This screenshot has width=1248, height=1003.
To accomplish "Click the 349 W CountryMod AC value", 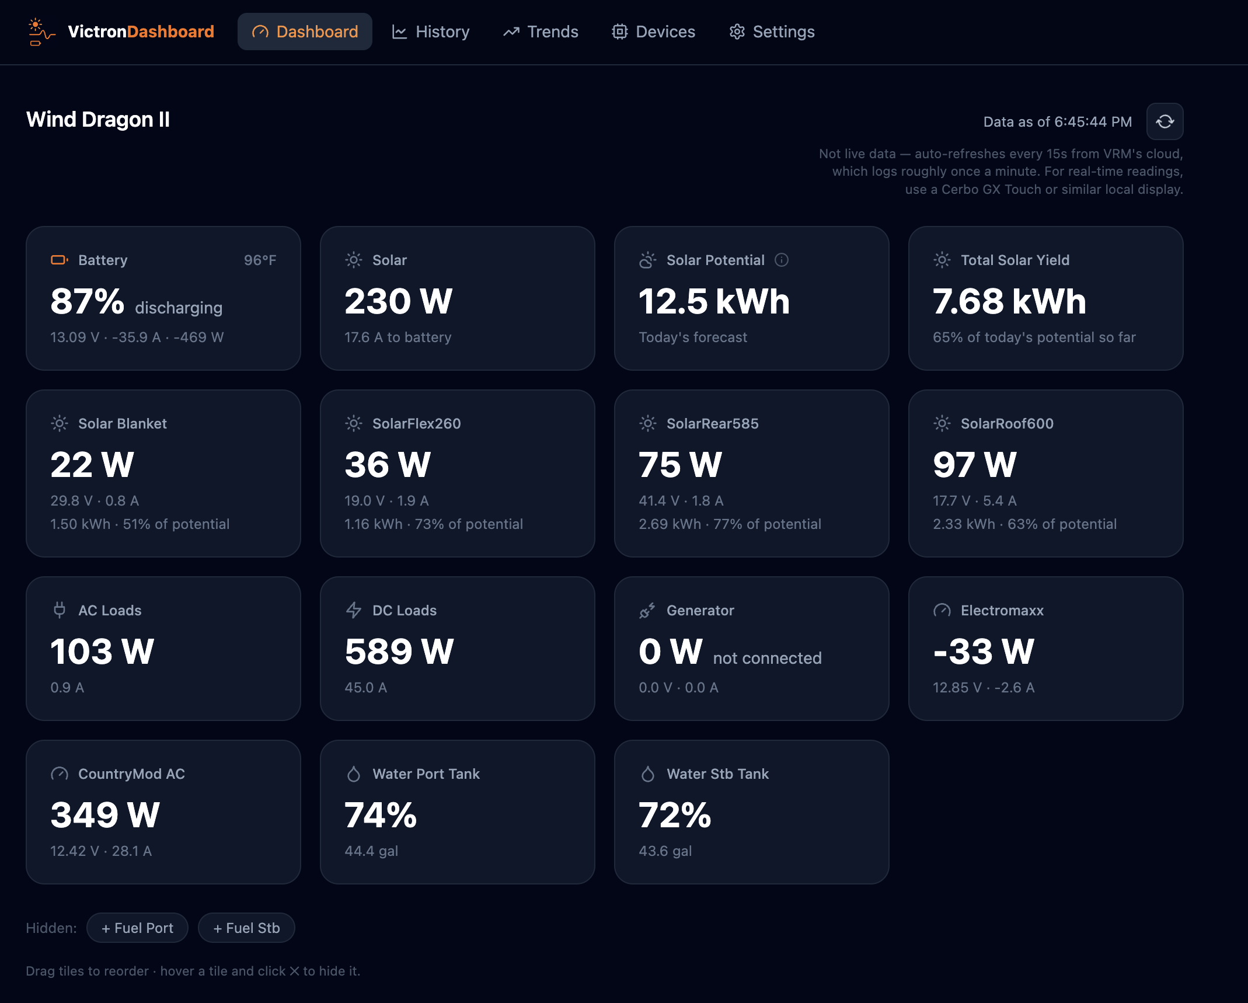I will pos(105,815).
